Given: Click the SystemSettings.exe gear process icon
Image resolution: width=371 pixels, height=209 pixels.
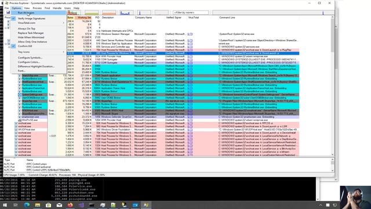Looking at the screenshot, I should 20,95.
